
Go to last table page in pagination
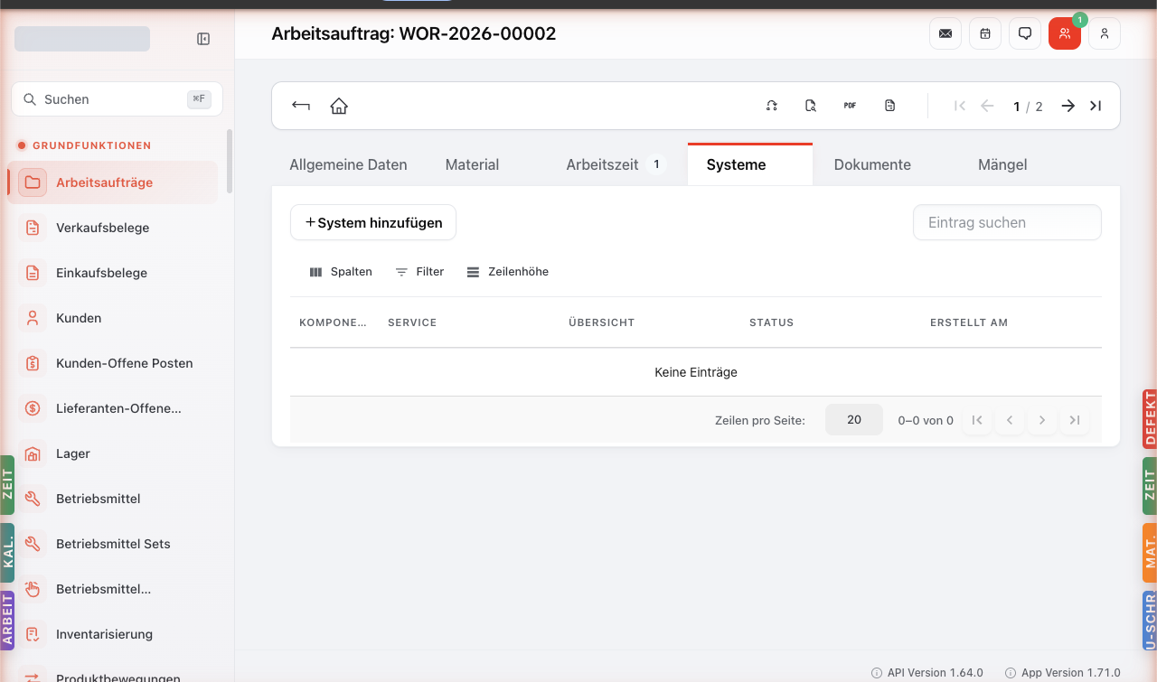tap(1075, 420)
